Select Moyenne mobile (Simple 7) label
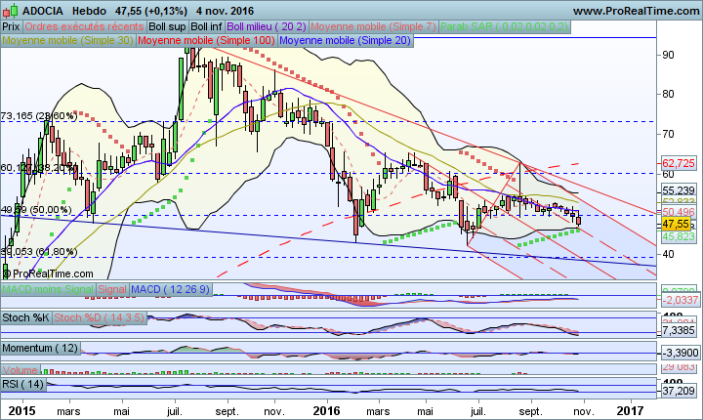This screenshot has width=703, height=420. [373, 26]
